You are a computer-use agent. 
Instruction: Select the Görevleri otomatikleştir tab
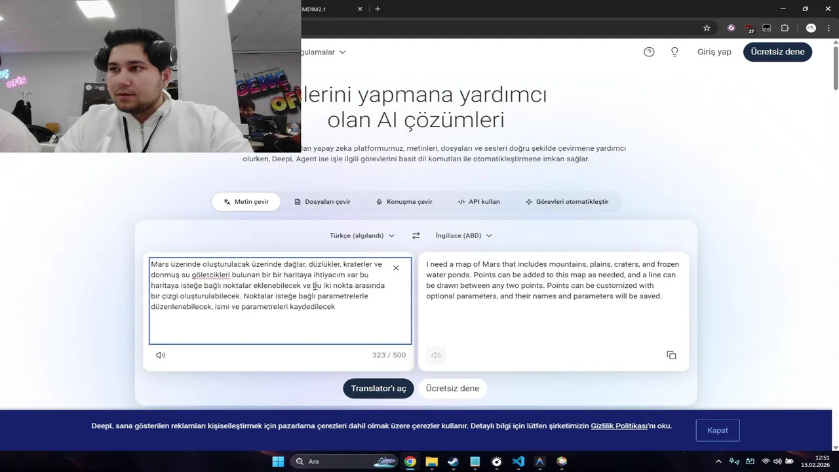[x=567, y=202]
